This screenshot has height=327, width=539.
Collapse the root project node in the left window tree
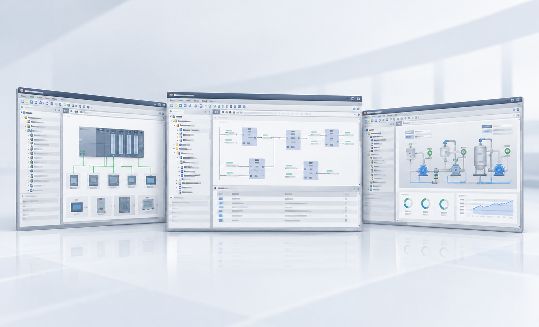(22, 113)
